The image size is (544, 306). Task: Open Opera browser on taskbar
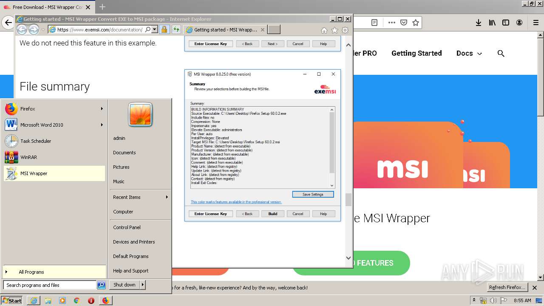(91, 300)
